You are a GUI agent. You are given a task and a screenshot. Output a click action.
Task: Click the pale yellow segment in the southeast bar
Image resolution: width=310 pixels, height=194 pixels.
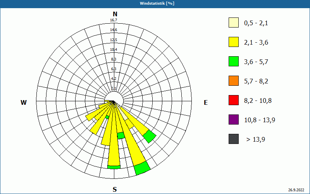click(x=124, y=116)
